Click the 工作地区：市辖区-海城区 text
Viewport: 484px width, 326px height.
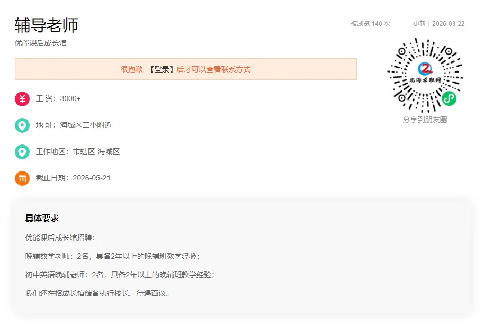pos(78,152)
